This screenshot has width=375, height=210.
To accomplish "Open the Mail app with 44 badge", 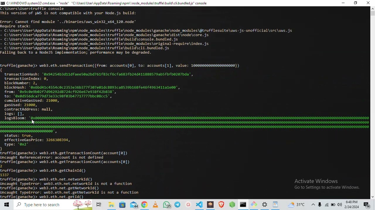I will [x=134, y=205].
